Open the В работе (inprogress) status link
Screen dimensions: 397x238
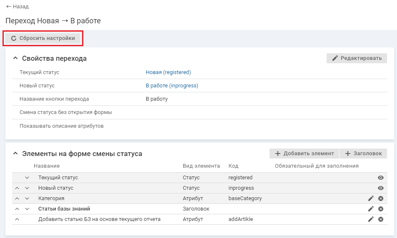click(x=172, y=86)
